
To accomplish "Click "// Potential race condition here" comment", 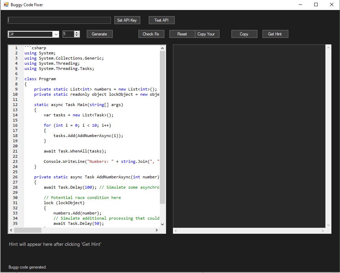I will click(x=82, y=198).
